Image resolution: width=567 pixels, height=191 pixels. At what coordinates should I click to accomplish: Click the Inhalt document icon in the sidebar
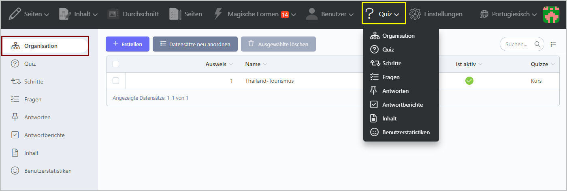(x=15, y=153)
